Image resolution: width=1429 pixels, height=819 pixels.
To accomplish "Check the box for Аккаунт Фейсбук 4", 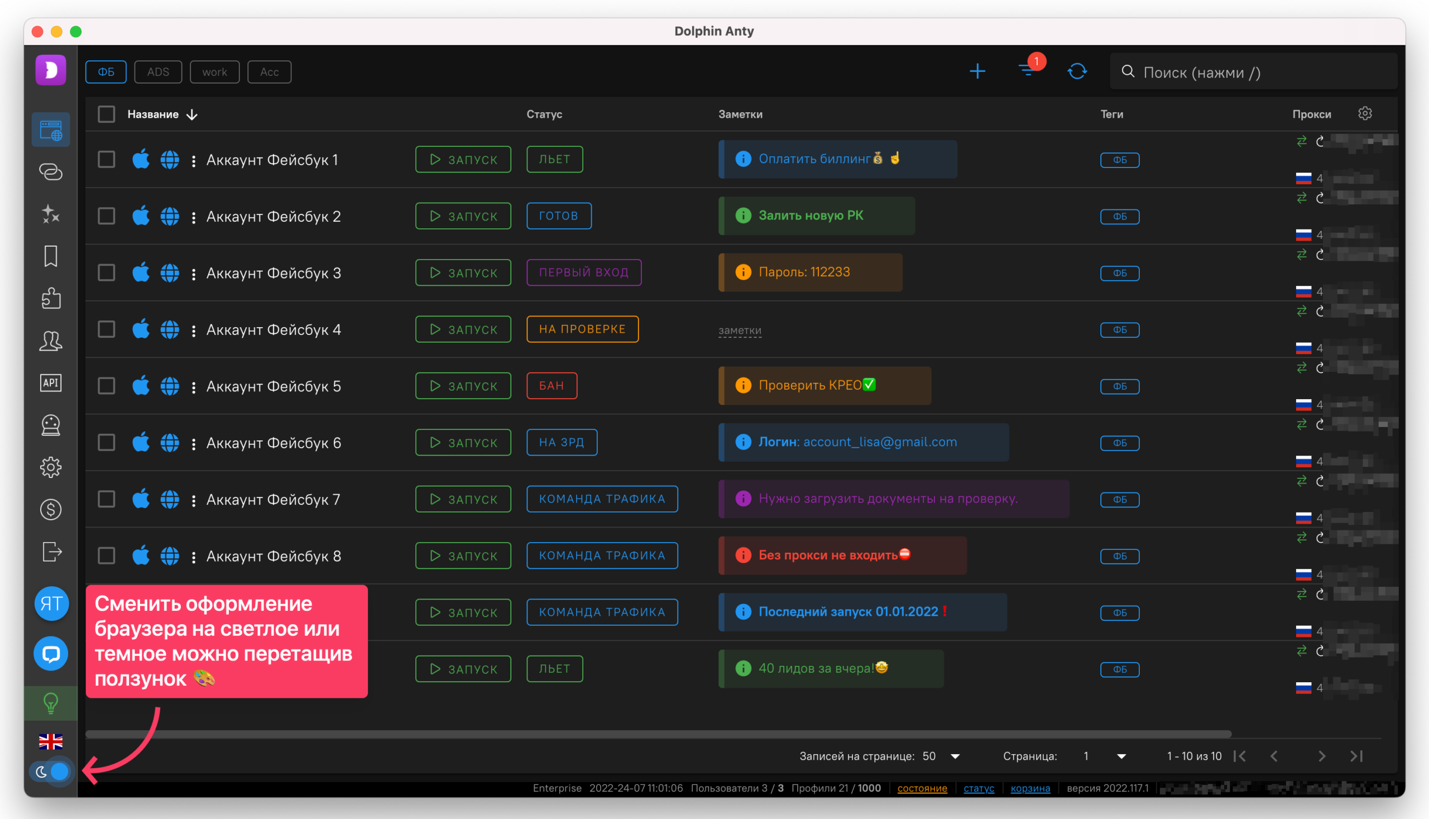I will [106, 329].
